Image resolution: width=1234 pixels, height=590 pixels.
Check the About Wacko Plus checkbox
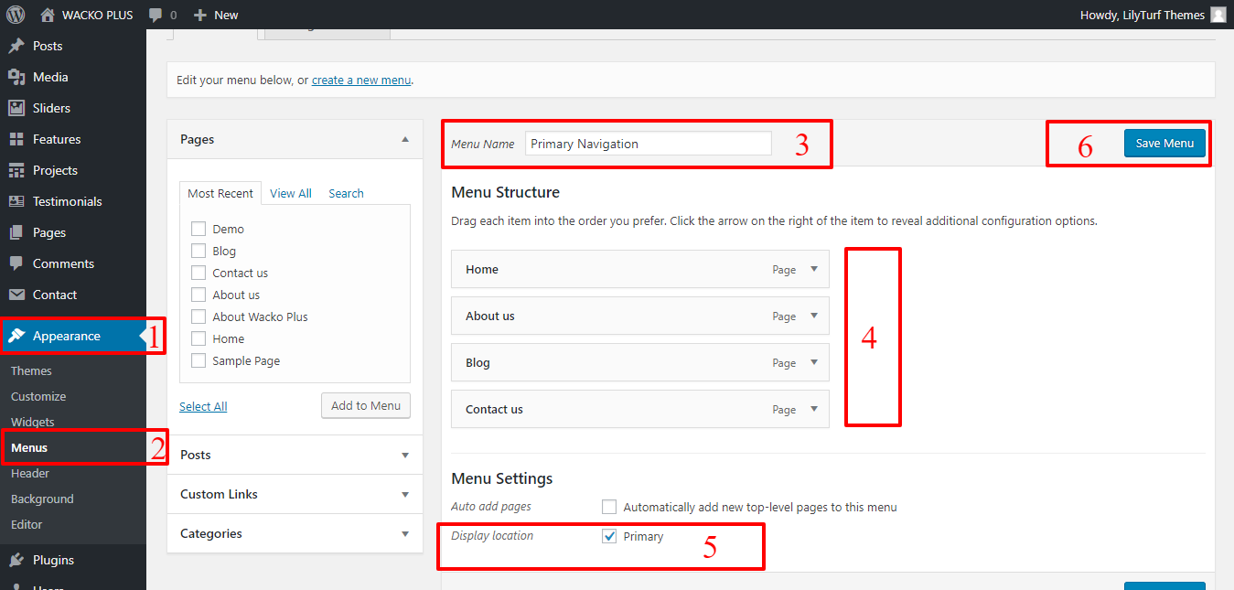(x=199, y=316)
